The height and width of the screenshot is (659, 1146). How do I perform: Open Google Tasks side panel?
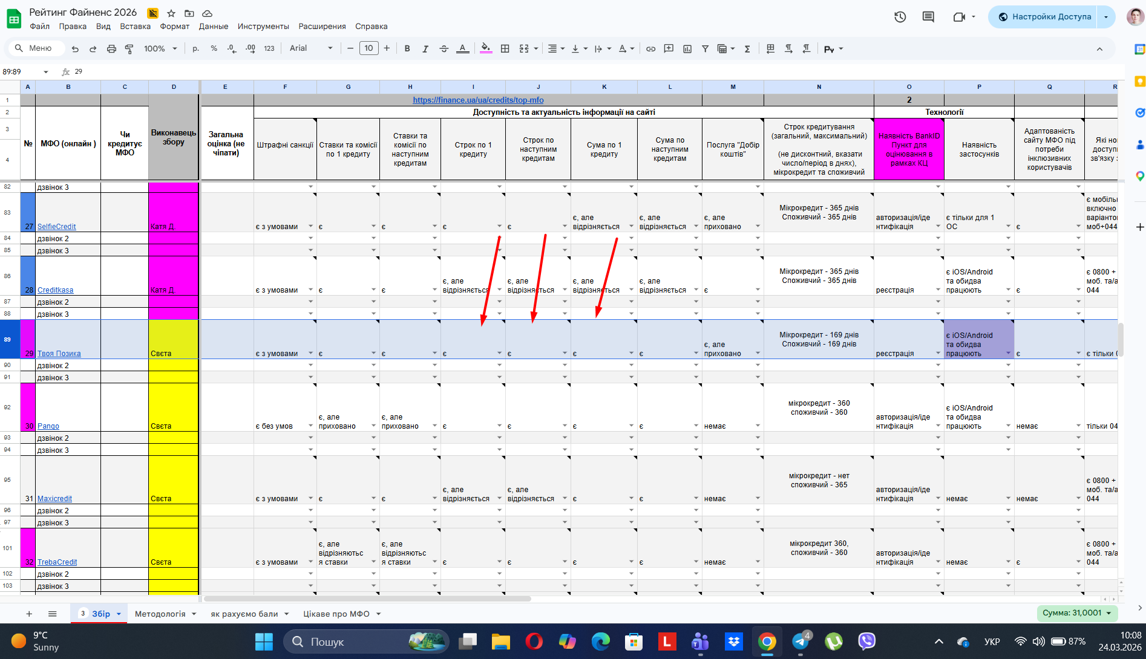tap(1140, 112)
